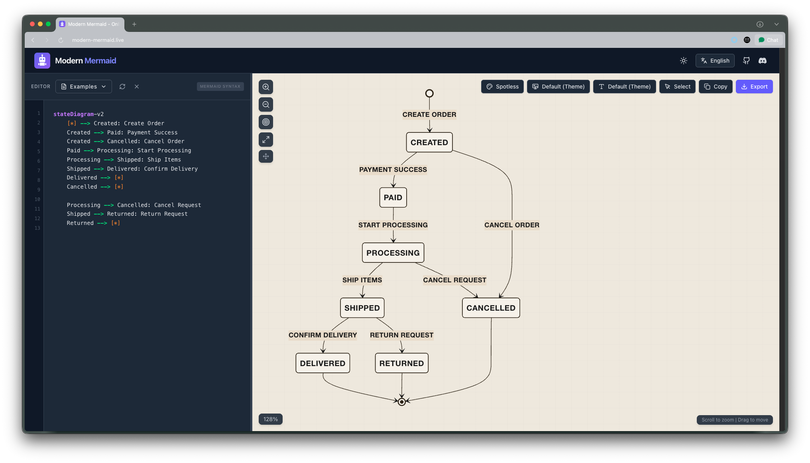This screenshot has width=810, height=463.
Task: Click the reset view target icon
Action: 266,122
